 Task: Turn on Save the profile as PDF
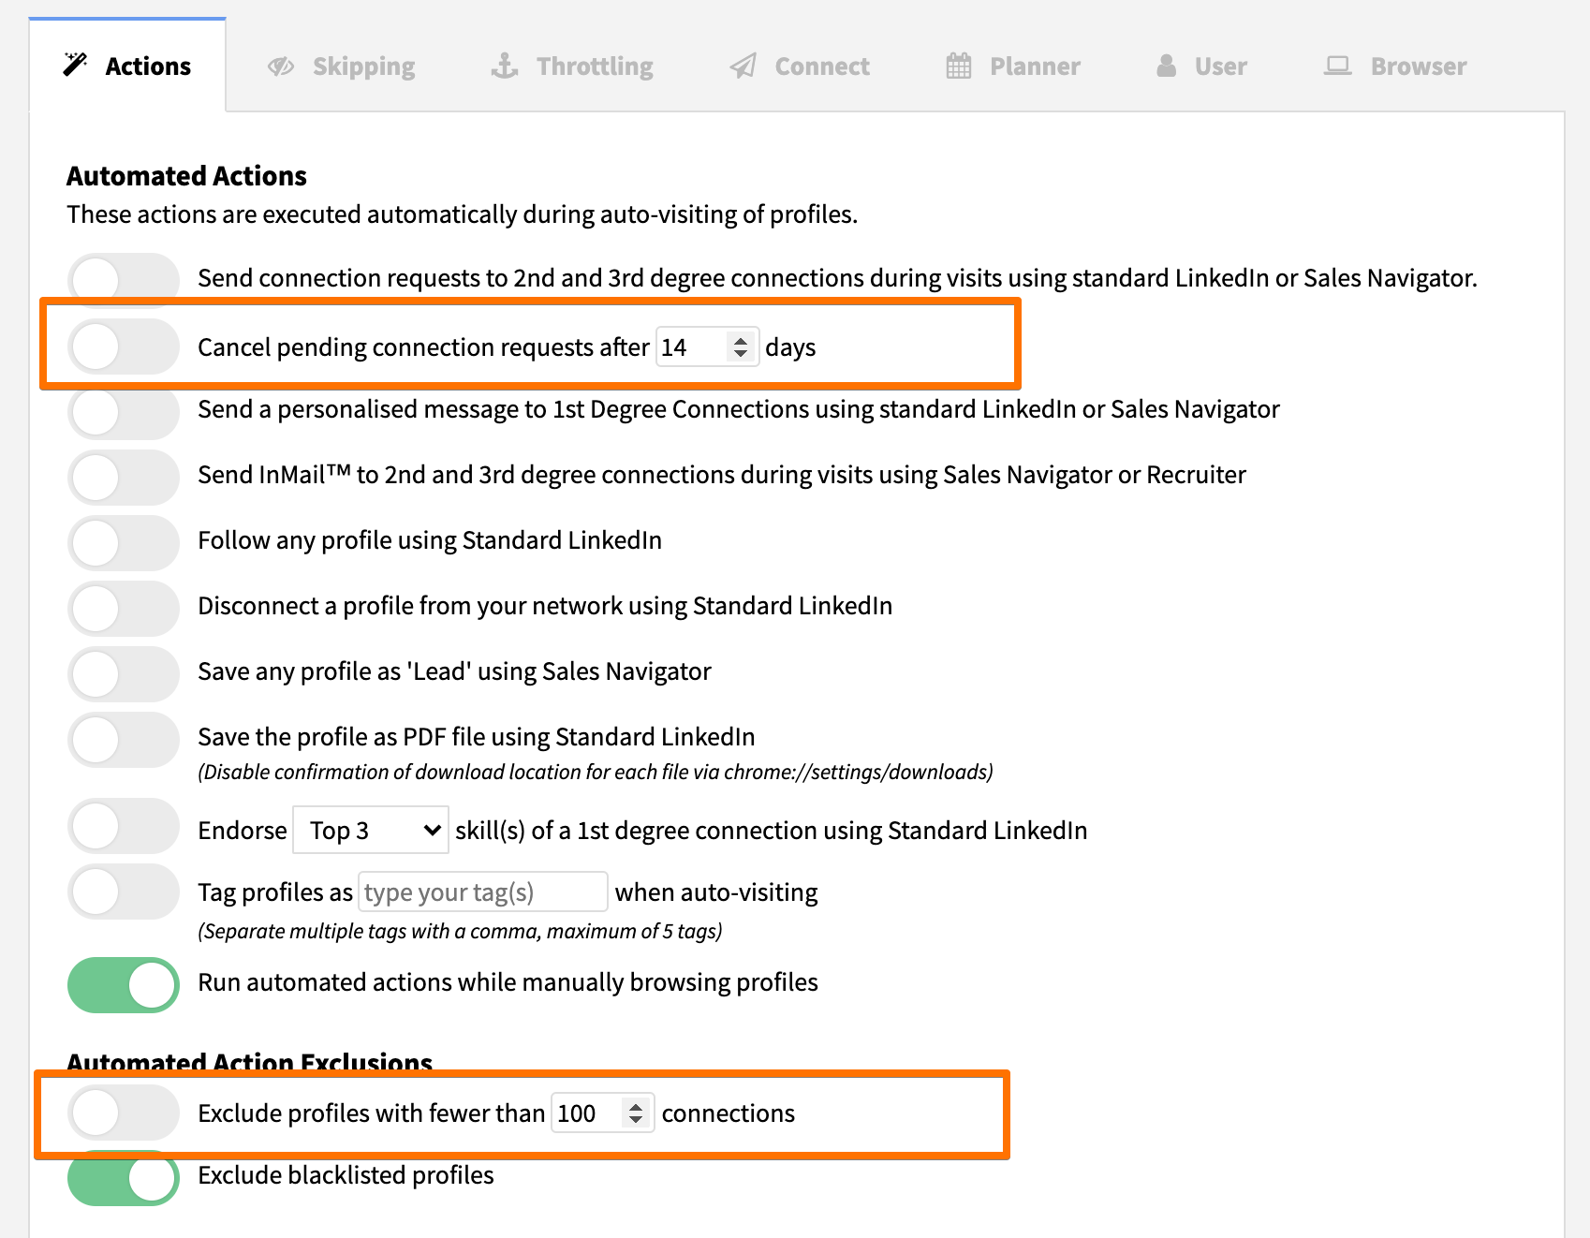pos(123,740)
